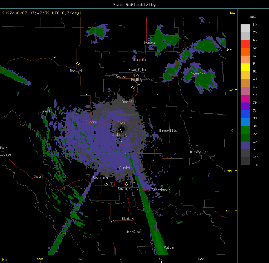Click the Sundre town label
This screenshot has width=269, height=263.
pos(91,122)
